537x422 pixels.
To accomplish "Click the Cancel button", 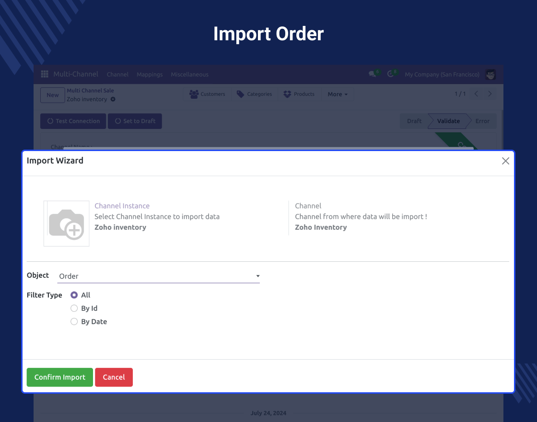I will coord(114,377).
